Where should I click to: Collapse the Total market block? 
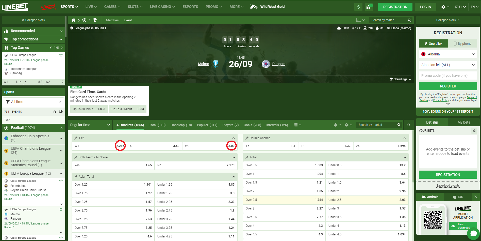point(405,157)
